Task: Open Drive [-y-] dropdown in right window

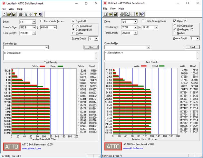Action: click(x=135, y=22)
